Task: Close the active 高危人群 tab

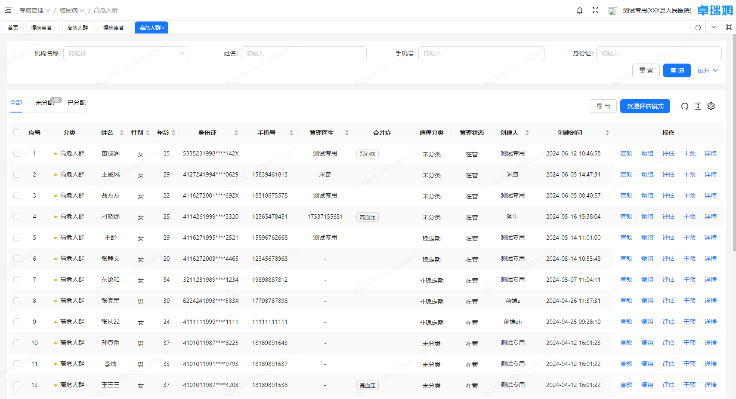Action: point(164,28)
